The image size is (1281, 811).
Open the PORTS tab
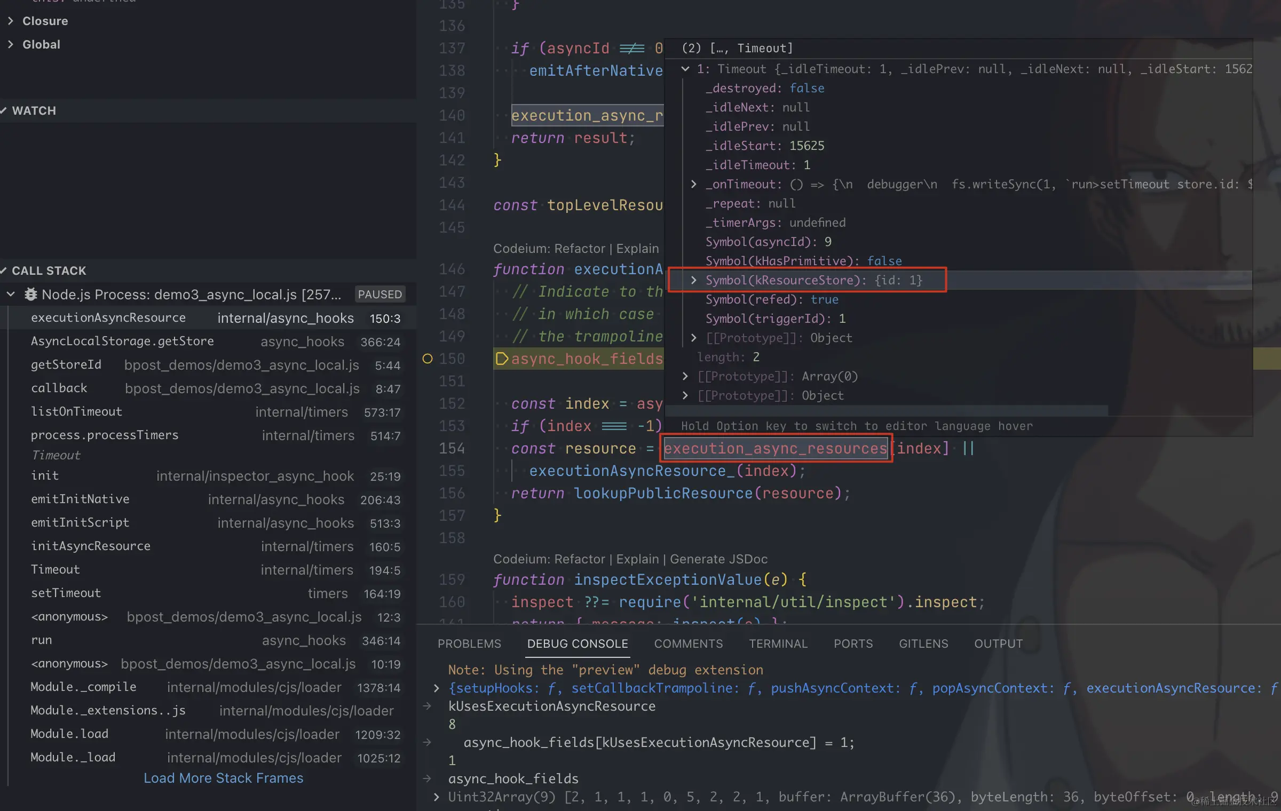point(853,643)
